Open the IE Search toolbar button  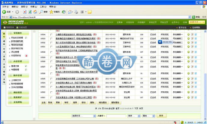point(43,12)
